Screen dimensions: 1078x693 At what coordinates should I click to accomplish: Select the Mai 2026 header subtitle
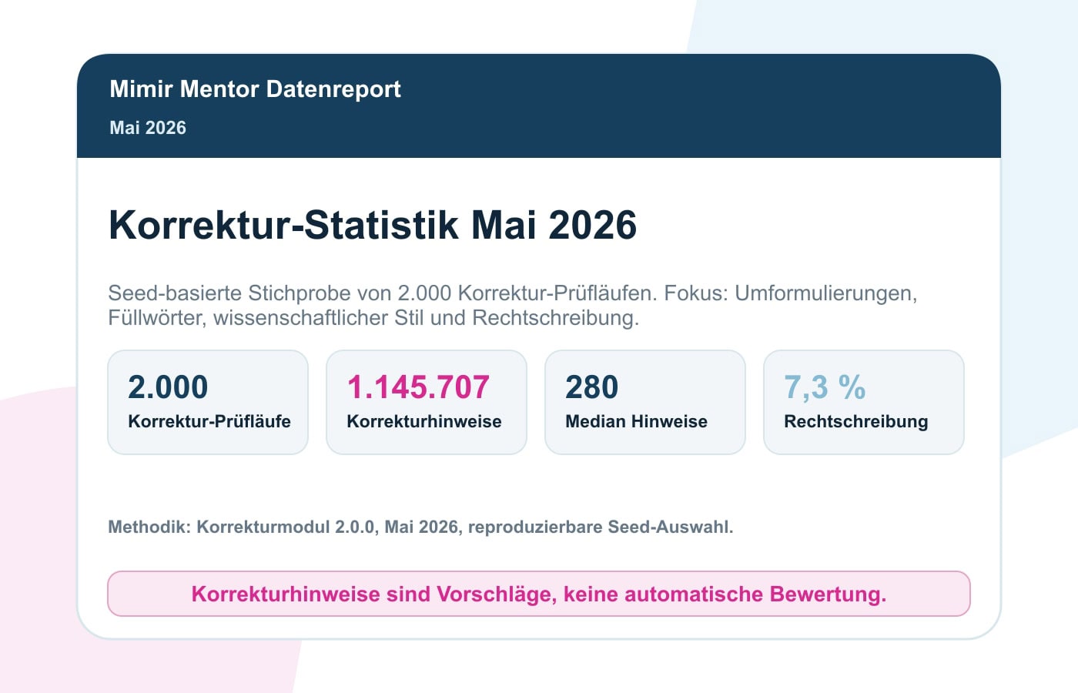[148, 128]
